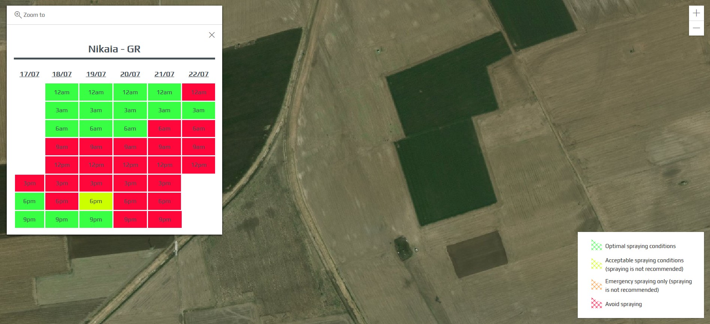Select green 9pm slot on 19/07
Image resolution: width=710 pixels, height=324 pixels.
96,220
